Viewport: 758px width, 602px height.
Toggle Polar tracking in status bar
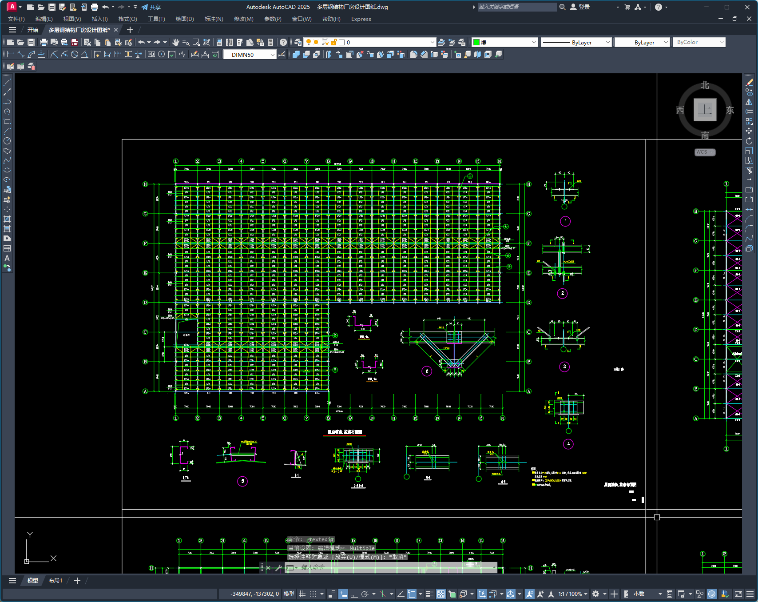click(x=365, y=594)
